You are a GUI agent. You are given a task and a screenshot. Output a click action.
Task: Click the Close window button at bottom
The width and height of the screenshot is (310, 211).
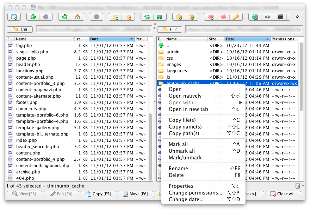click(283, 194)
